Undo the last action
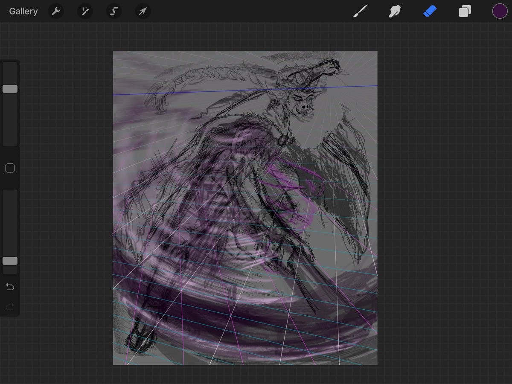 point(10,287)
